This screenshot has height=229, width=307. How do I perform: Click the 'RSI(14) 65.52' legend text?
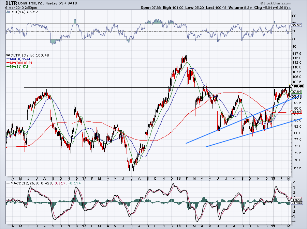tap(24, 12)
